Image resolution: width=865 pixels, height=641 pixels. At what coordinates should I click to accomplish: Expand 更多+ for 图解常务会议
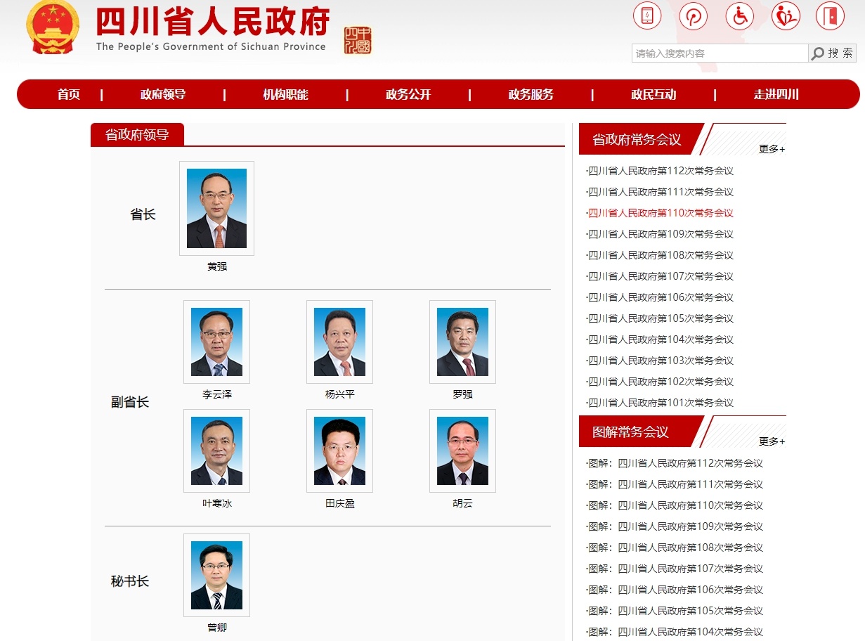tap(772, 441)
